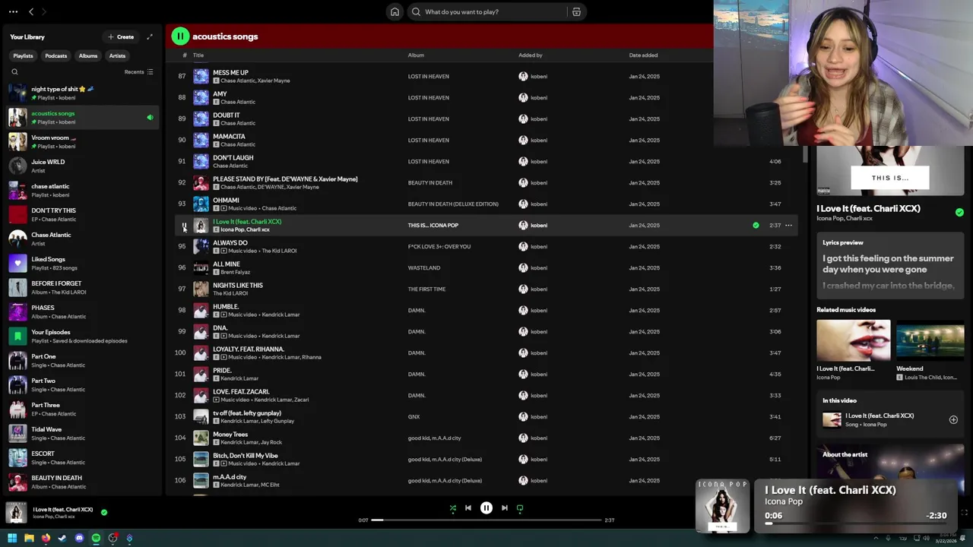
Task: Pause the acoustics songs playlist header button
Action: [x=180, y=36]
